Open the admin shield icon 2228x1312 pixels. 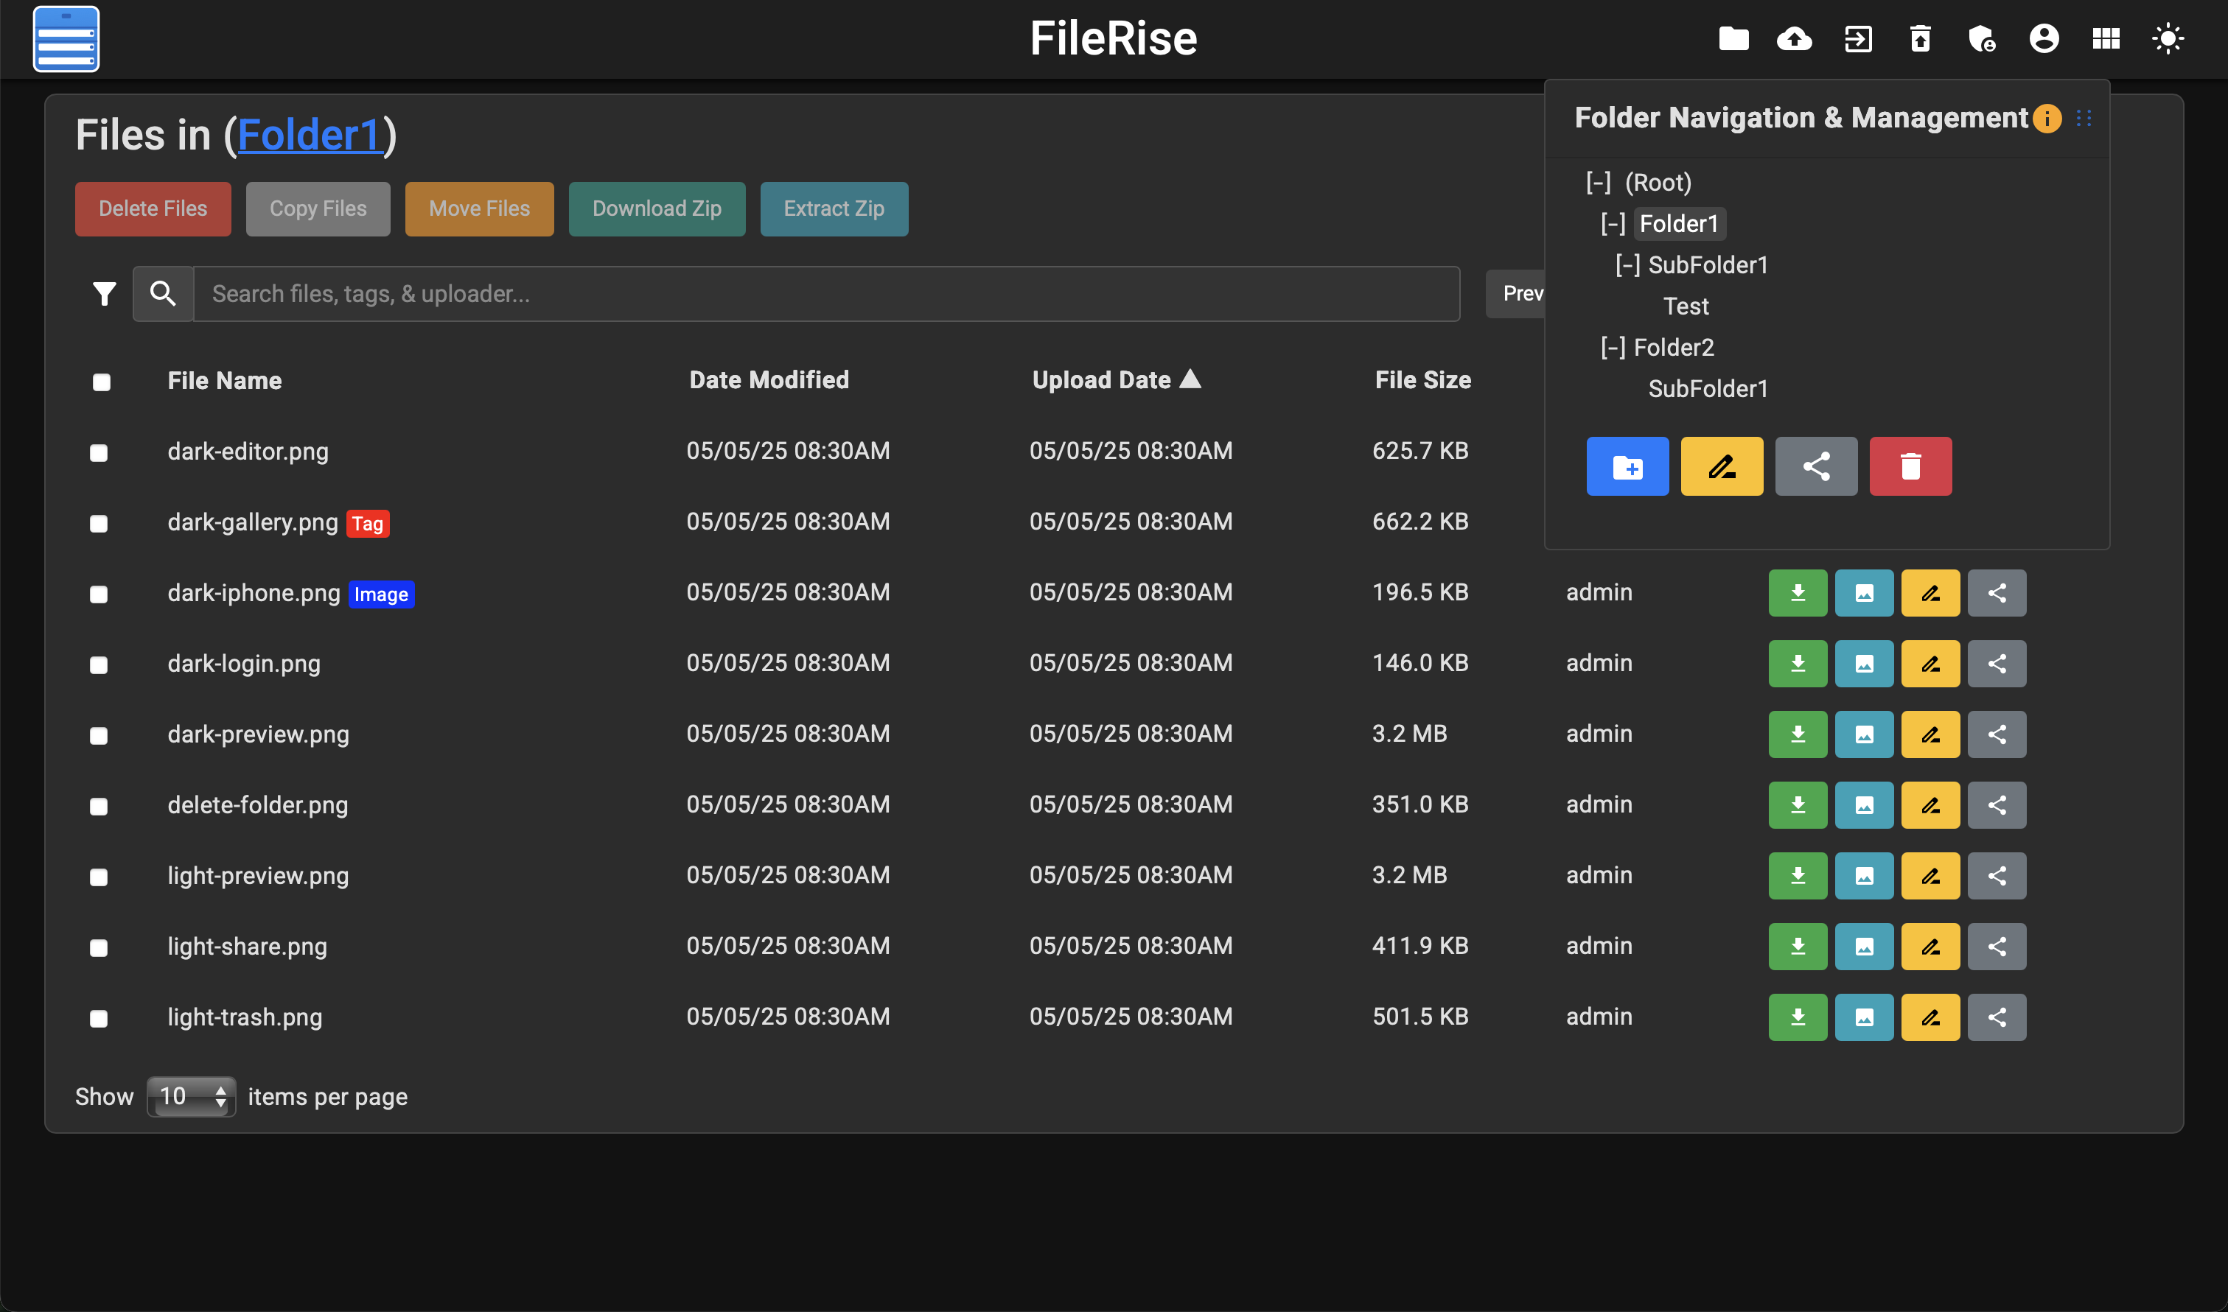click(1981, 38)
